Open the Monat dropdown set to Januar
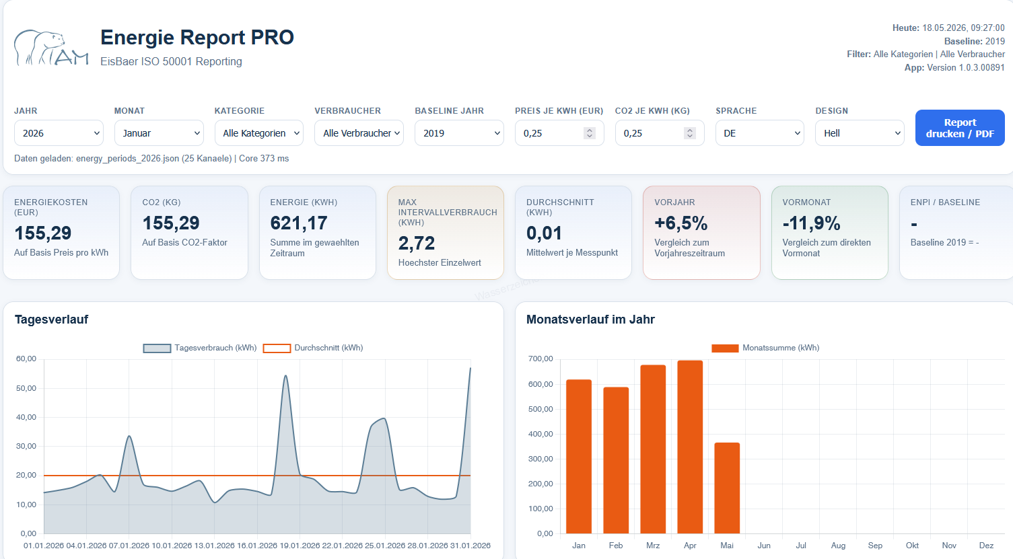 click(x=159, y=133)
